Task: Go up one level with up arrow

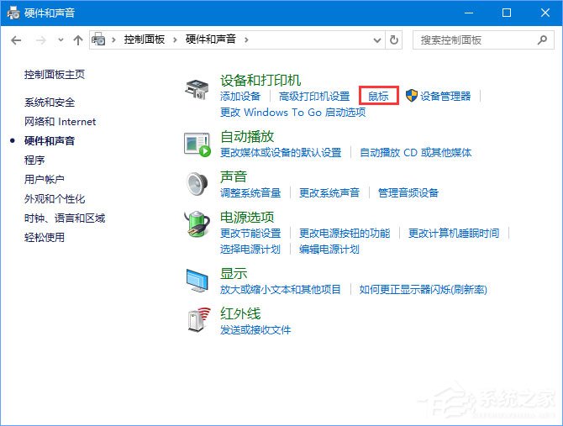Action: [x=78, y=39]
